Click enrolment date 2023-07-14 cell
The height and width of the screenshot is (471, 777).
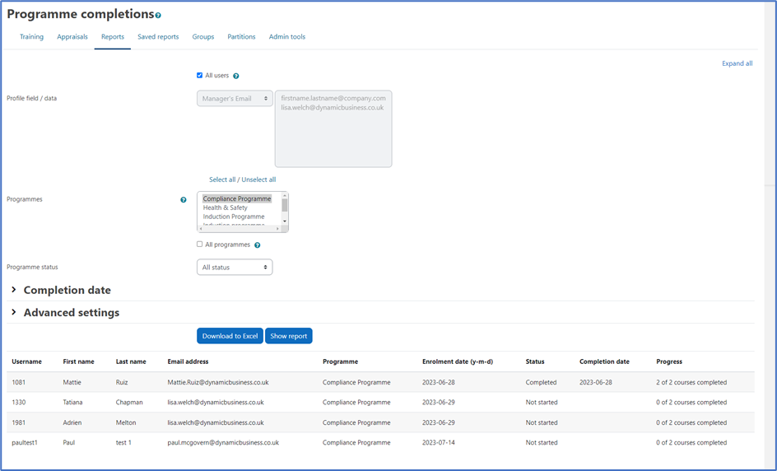tap(439, 443)
